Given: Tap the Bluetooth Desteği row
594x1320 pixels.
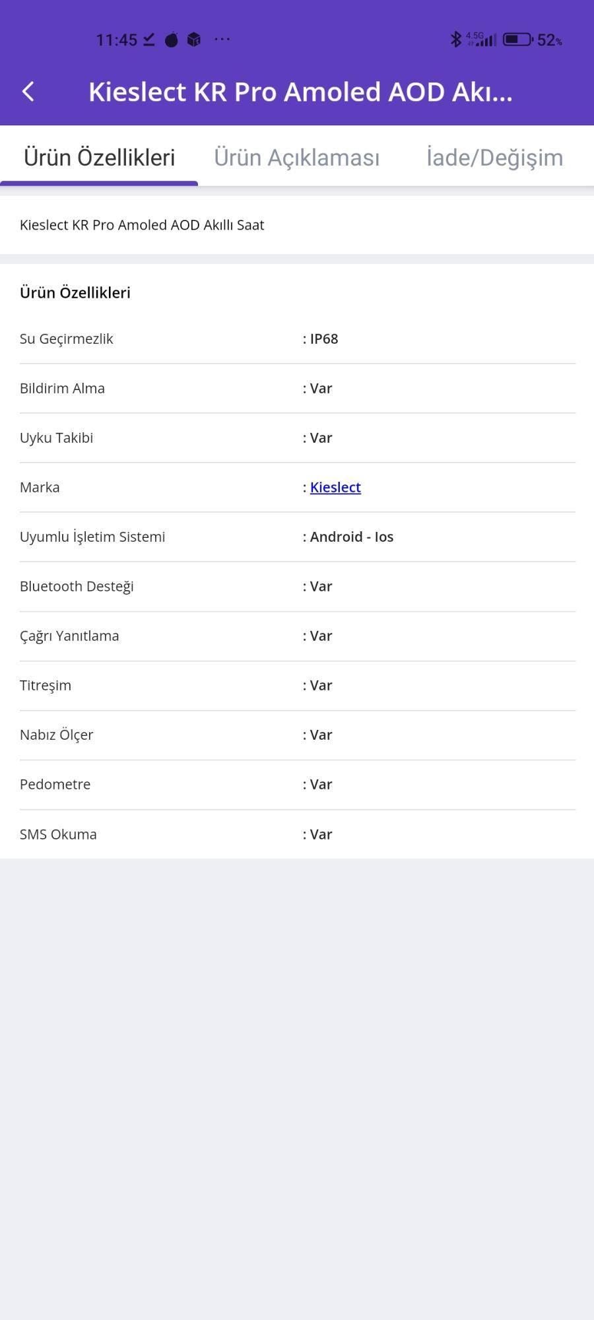Looking at the screenshot, I should [x=297, y=586].
